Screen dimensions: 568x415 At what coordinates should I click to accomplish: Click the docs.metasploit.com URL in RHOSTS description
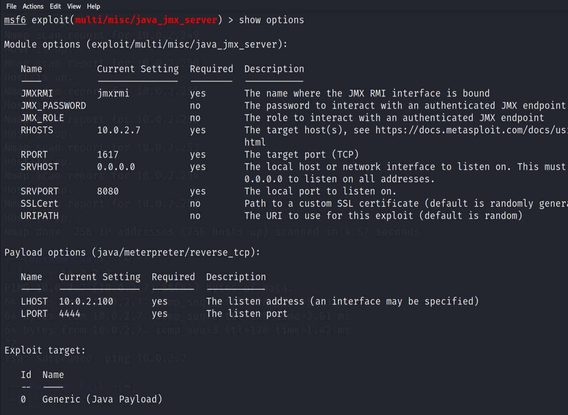[472, 130]
